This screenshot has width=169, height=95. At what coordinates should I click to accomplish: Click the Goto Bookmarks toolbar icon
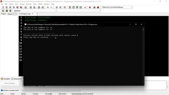pos(10,11)
